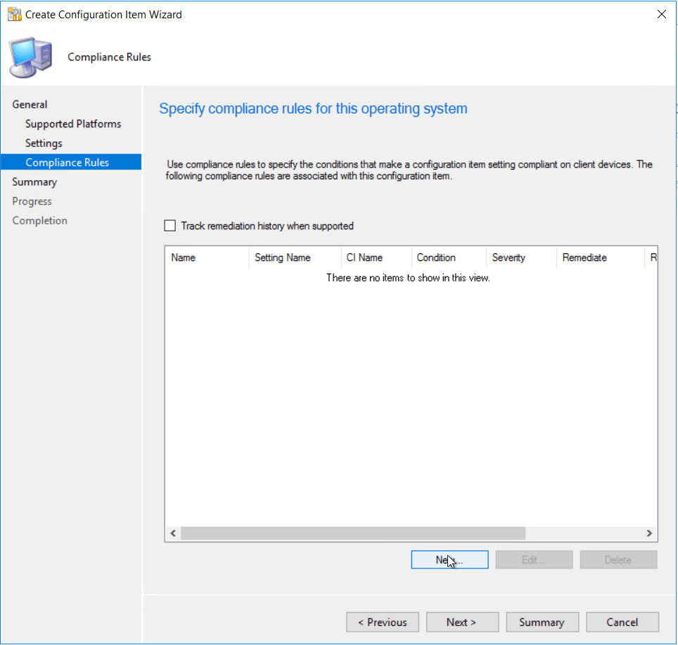The height and width of the screenshot is (645, 678).
Task: Select General in wizard navigation
Action: click(30, 104)
